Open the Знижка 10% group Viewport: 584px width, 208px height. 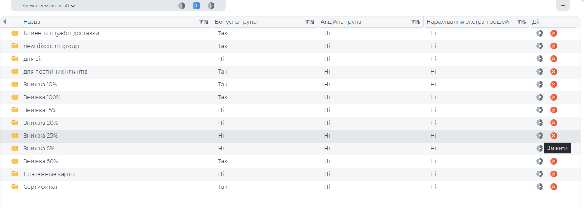pyautogui.click(x=40, y=84)
